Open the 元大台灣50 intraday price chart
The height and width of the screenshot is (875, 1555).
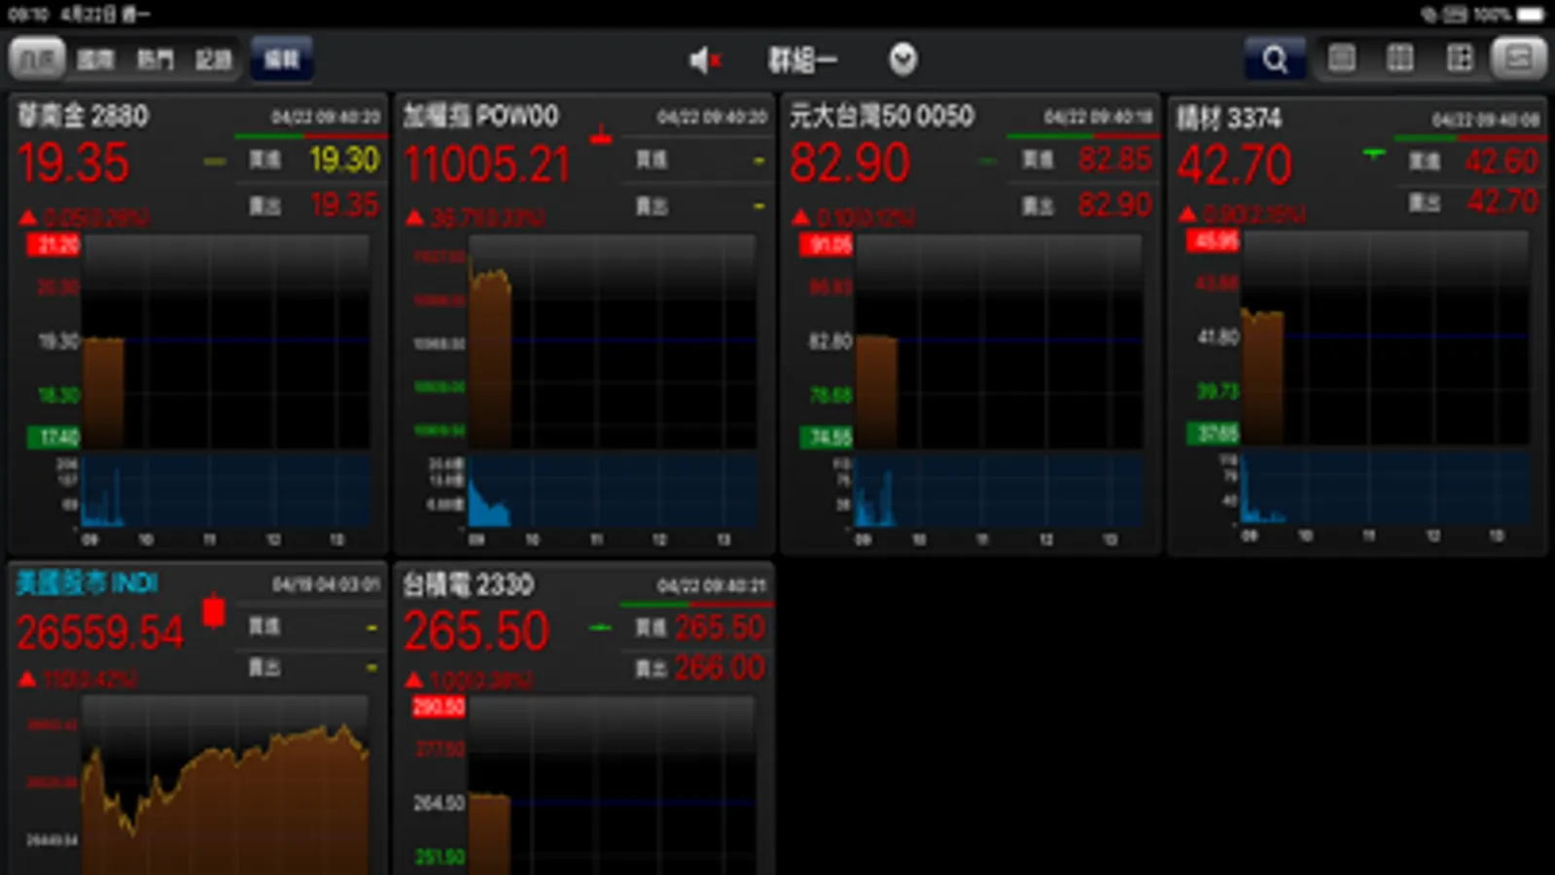click(1000, 341)
